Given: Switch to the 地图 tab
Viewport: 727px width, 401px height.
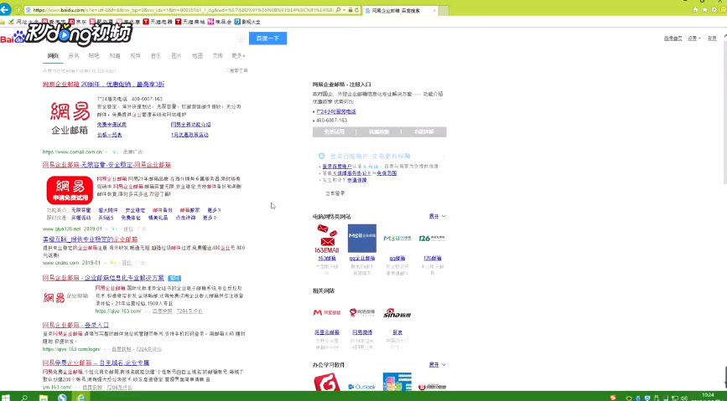Looking at the screenshot, I should [x=197, y=55].
